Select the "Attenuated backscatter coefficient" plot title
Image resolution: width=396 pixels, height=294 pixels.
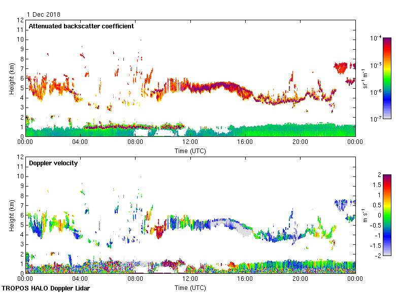[x=81, y=26]
